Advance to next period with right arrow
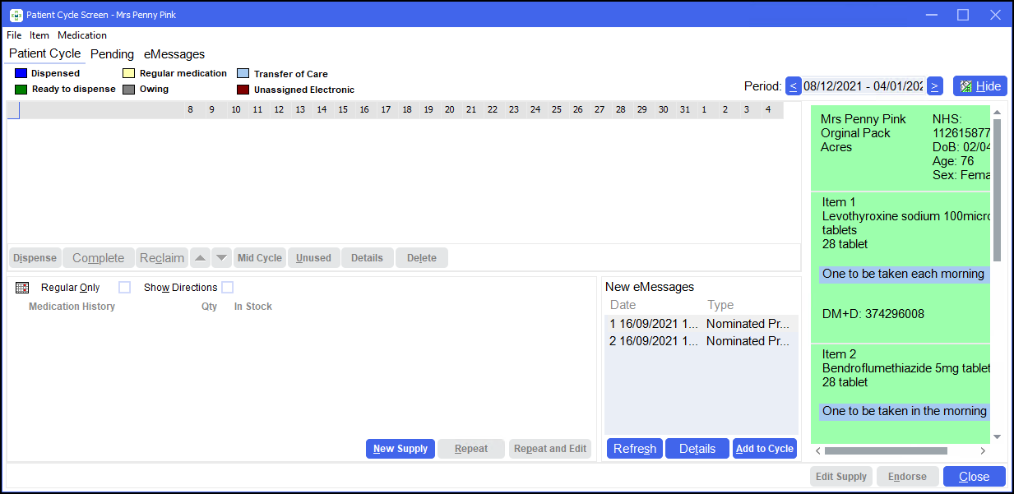This screenshot has height=494, width=1014. (934, 86)
